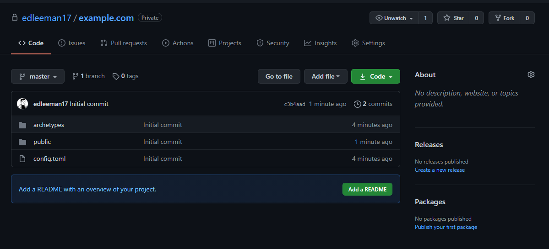This screenshot has height=249, width=549.
Task: Toggle the Unwatch notifications button
Action: tap(394, 18)
